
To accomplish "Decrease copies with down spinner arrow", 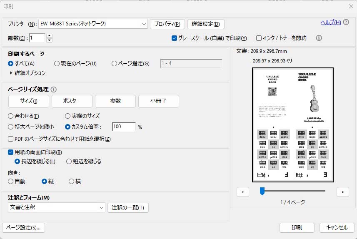I will [x=50, y=40].
